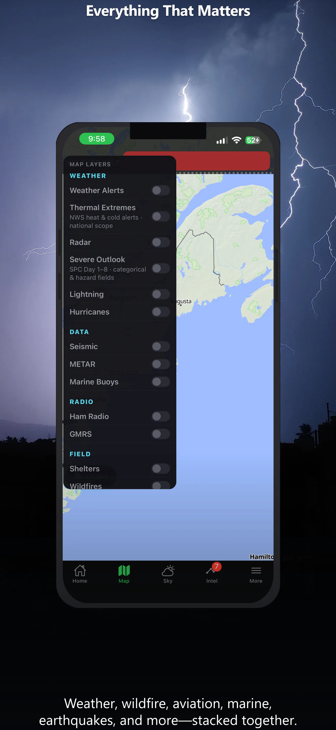Click the Radar label text

click(x=80, y=242)
